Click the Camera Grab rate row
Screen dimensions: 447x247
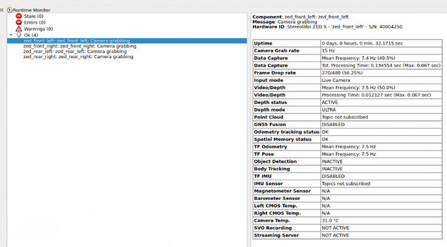pos(347,50)
